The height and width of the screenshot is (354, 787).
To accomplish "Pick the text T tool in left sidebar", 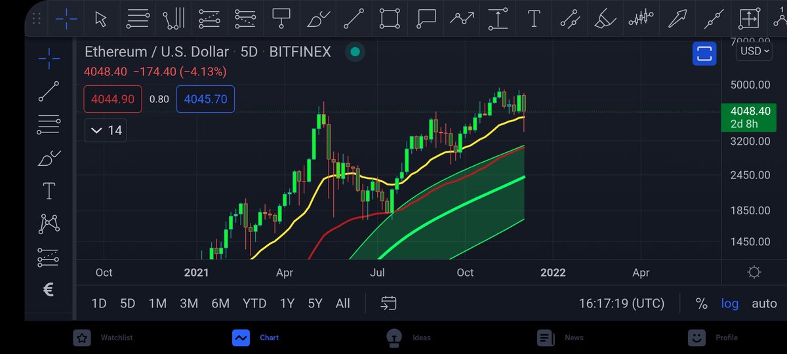I will click(49, 191).
